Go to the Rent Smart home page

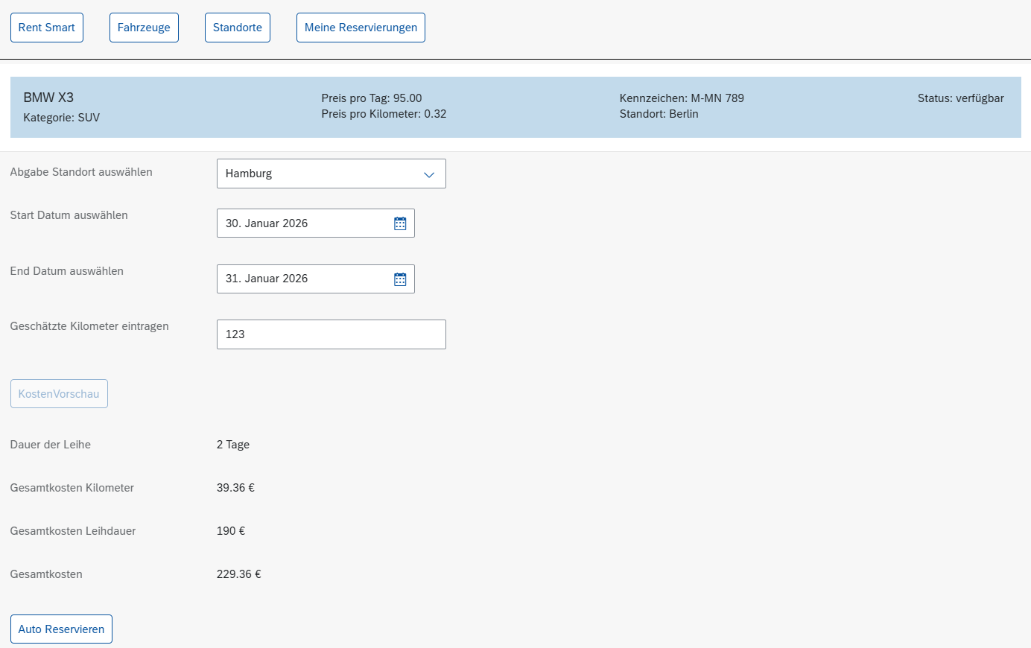[x=47, y=28]
